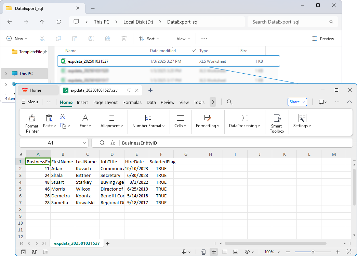Switch to page break preview in status bar
357x256 pixels.
point(225,252)
